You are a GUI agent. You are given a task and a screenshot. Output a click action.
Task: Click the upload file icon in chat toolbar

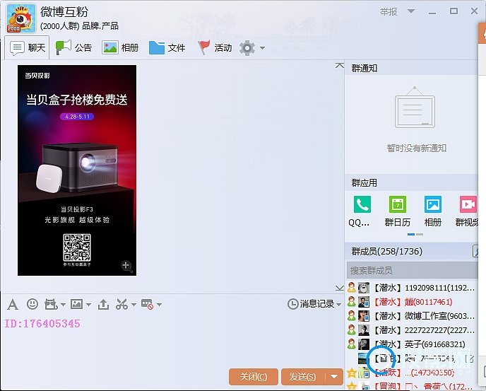pyautogui.click(x=103, y=304)
